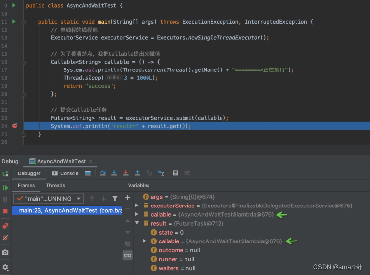Click the Variables panel header

139,185
